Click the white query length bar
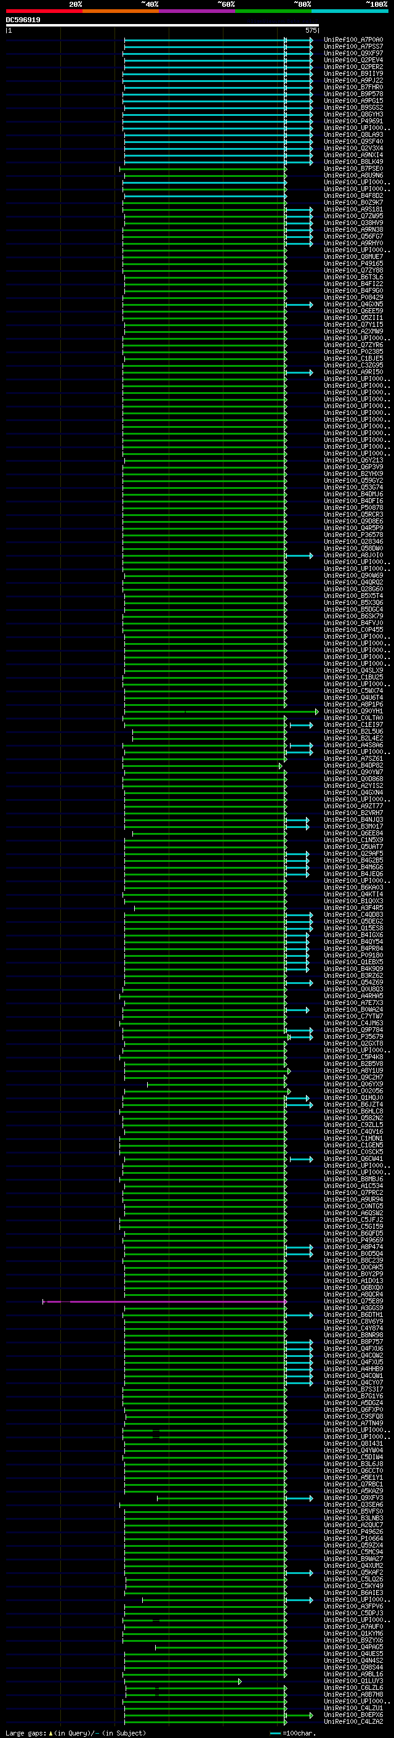This screenshot has width=394, height=1738. point(163,26)
